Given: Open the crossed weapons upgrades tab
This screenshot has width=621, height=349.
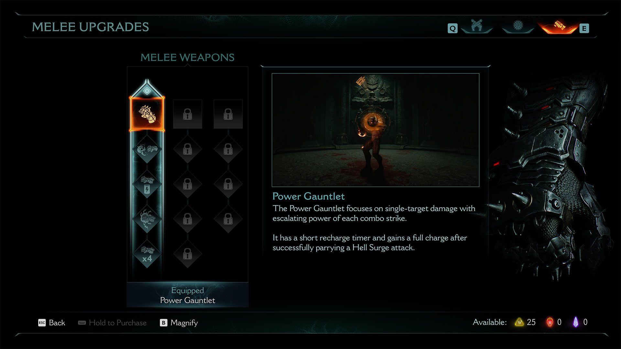Looking at the screenshot, I should tap(477, 26).
